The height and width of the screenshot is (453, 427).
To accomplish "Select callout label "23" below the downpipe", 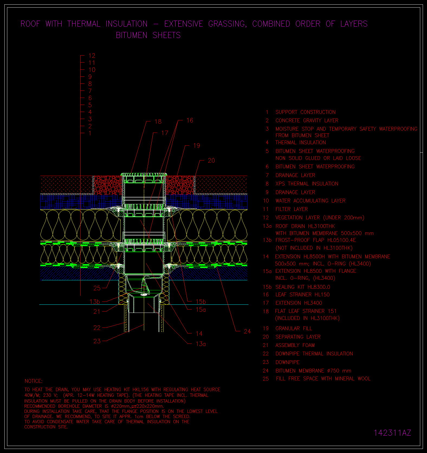I will [x=97, y=341].
